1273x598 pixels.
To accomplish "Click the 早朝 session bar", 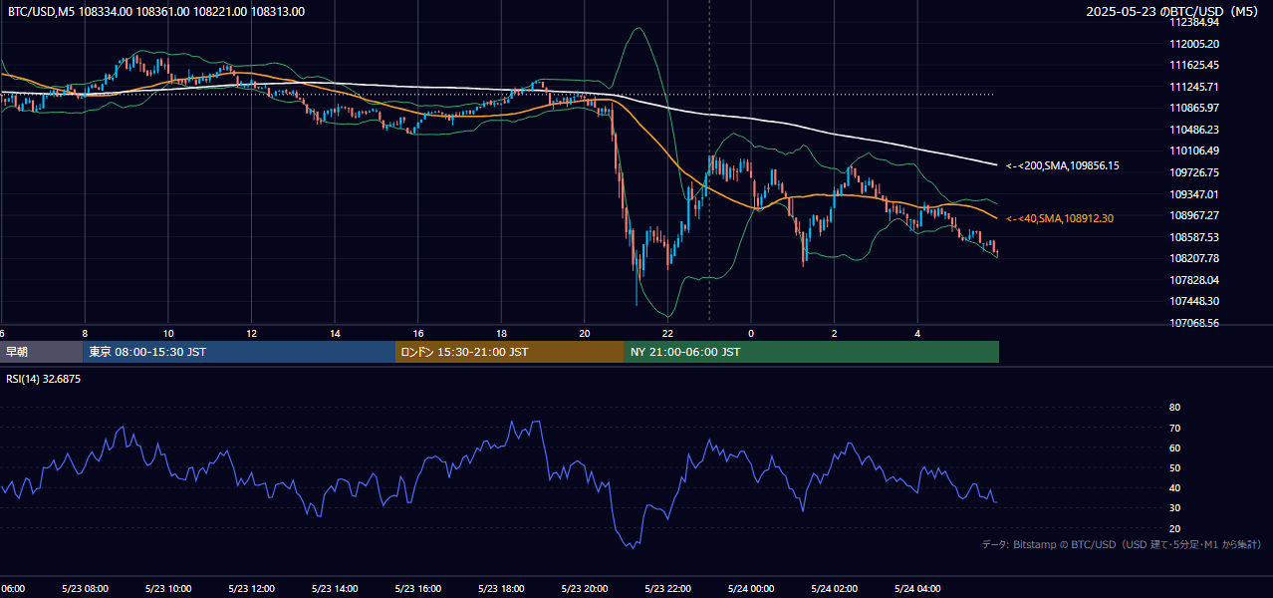I will coord(41,352).
